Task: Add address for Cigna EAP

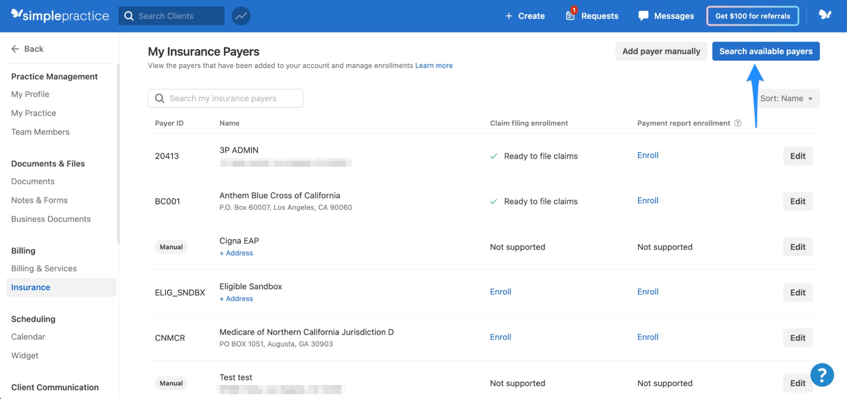Action: click(x=236, y=253)
